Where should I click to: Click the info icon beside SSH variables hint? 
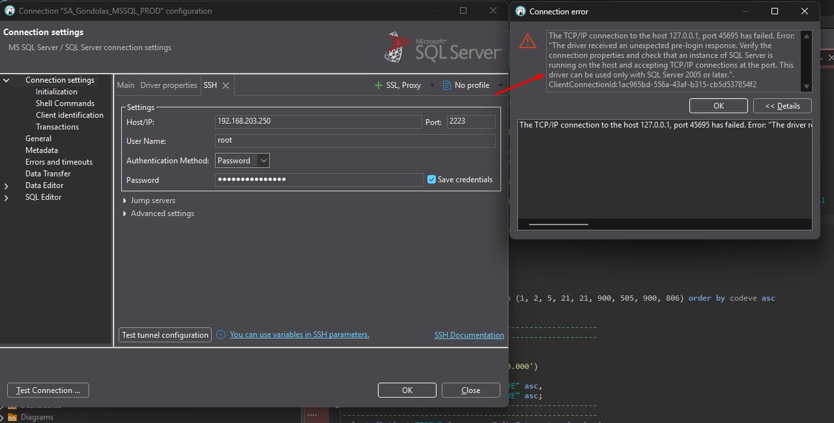pyautogui.click(x=221, y=334)
